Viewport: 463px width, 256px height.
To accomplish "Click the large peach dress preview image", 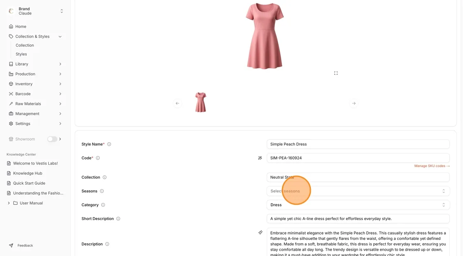I will pyautogui.click(x=265, y=36).
